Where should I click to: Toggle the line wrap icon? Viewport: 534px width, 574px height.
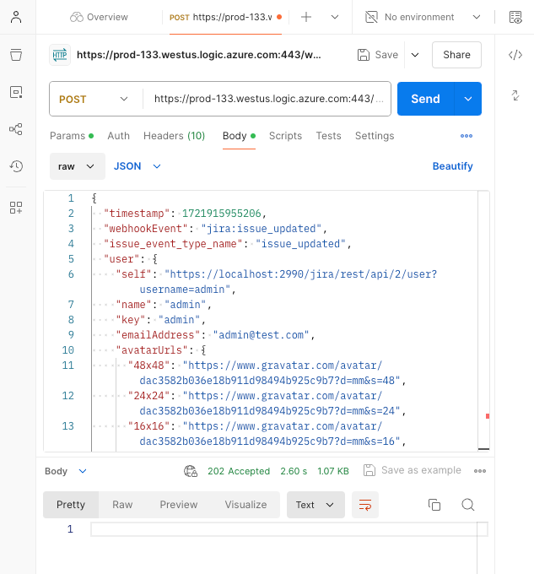pos(365,505)
